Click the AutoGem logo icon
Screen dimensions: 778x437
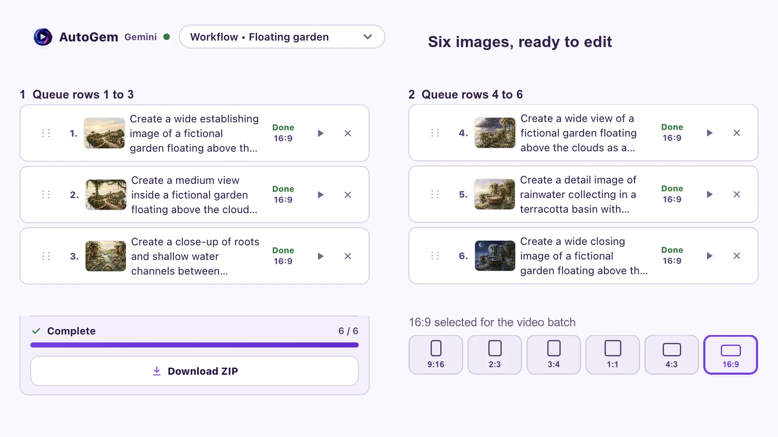coord(43,37)
